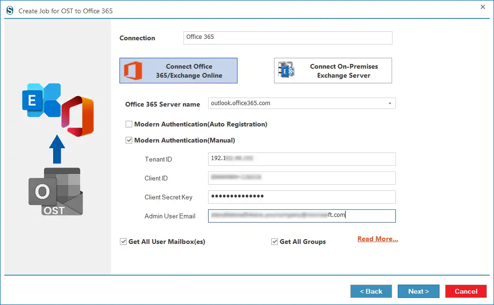Proceed with the Next button

click(419, 291)
